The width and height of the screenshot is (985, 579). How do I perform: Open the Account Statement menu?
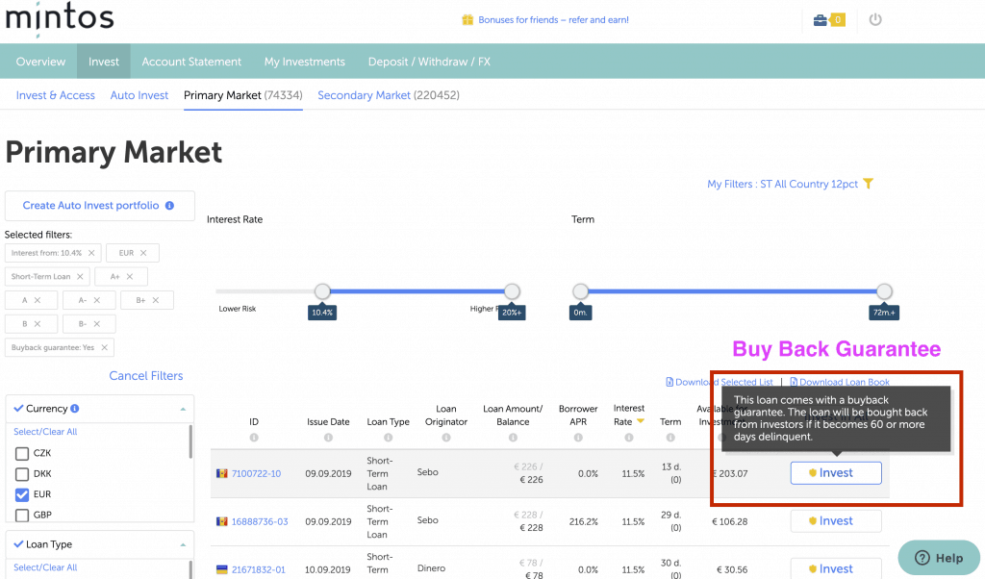[191, 61]
